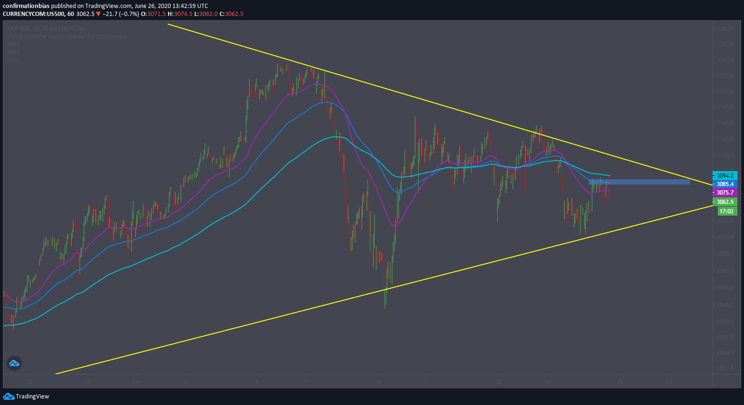Click the 3140.0 price axis label
The width and height of the screenshot is (744, 405).
725,139
